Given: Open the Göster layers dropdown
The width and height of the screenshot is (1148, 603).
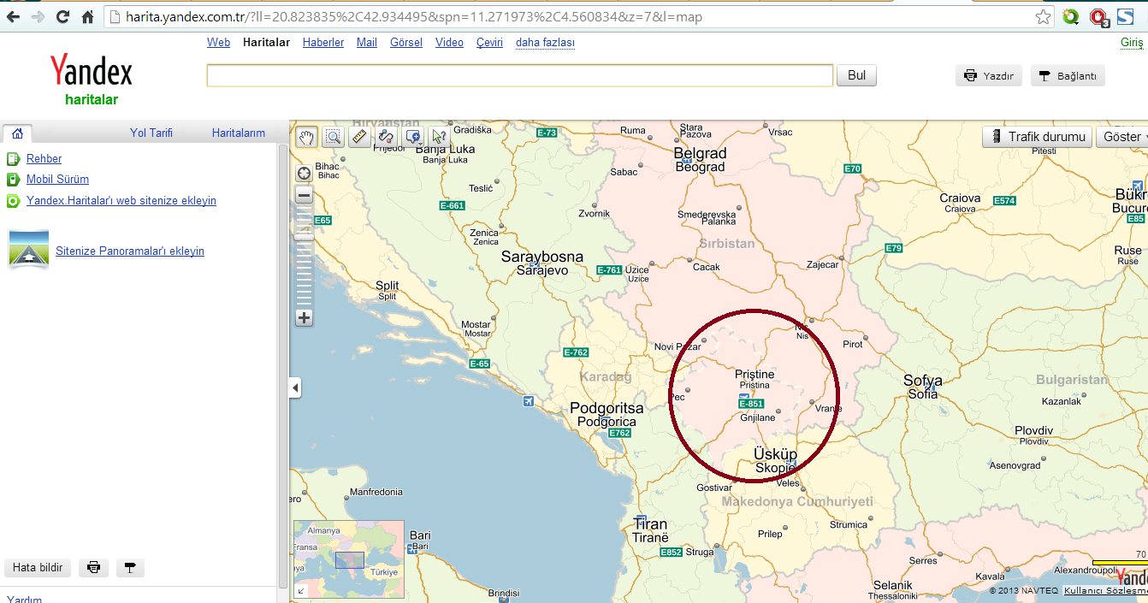Looking at the screenshot, I should coord(1121,137).
